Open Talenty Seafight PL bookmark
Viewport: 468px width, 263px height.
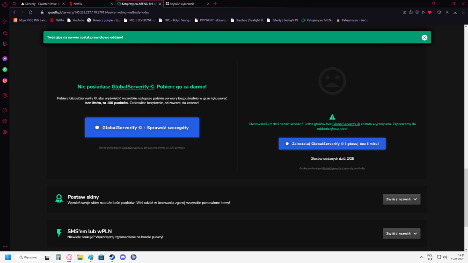[x=283, y=20]
